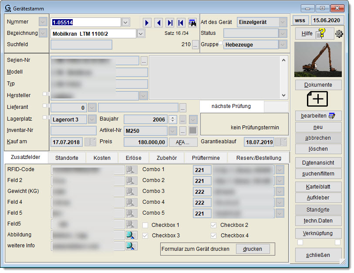354x273 pixels.
Task: Click the binoculars search icon
Action: coord(192,23)
